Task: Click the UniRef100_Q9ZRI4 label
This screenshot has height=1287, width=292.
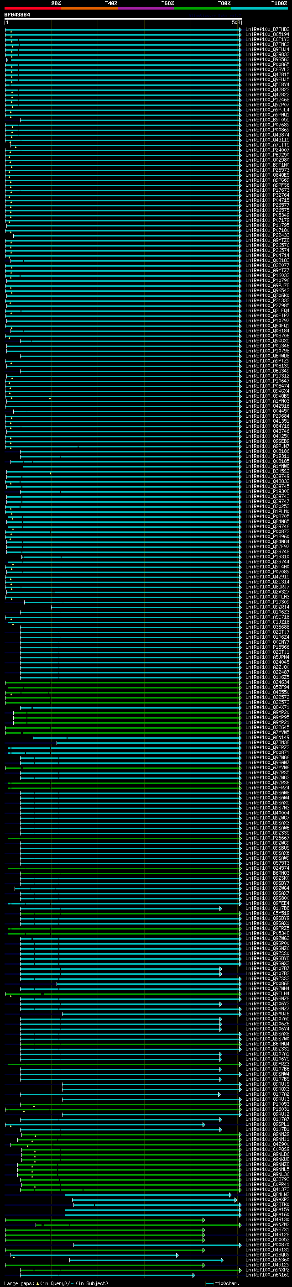Action: tap(267, 607)
